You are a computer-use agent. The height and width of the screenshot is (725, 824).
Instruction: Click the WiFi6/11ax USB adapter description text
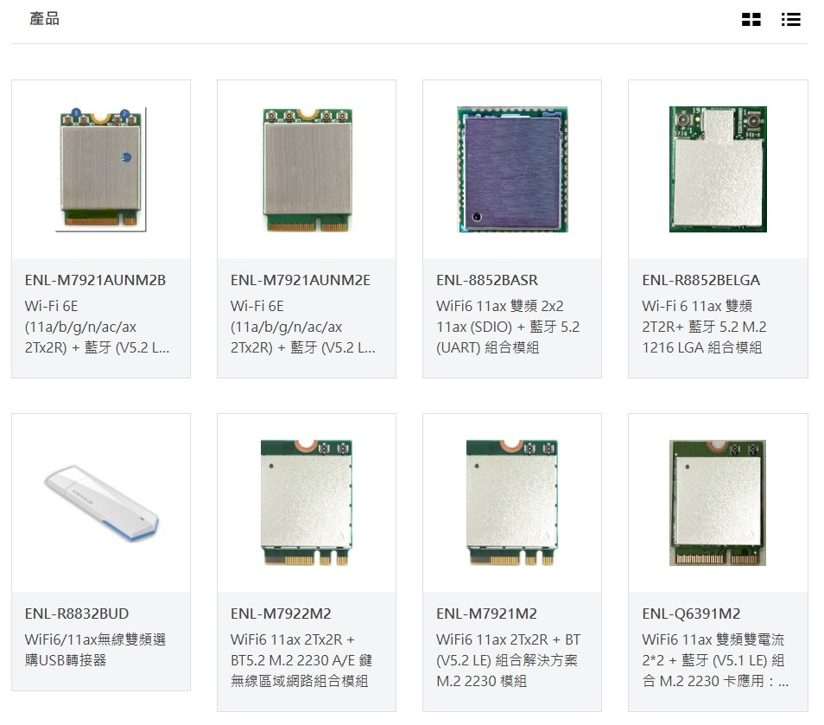(x=95, y=650)
